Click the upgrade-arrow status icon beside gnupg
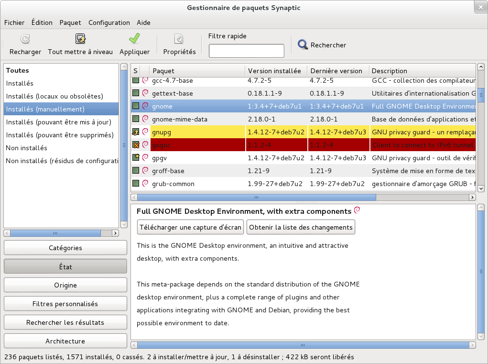The image size is (488, 364). pyautogui.click(x=137, y=132)
